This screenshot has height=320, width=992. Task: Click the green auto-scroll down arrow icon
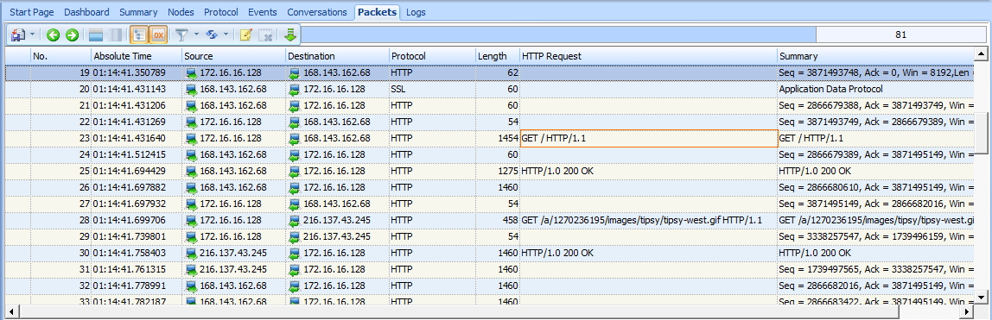click(290, 35)
